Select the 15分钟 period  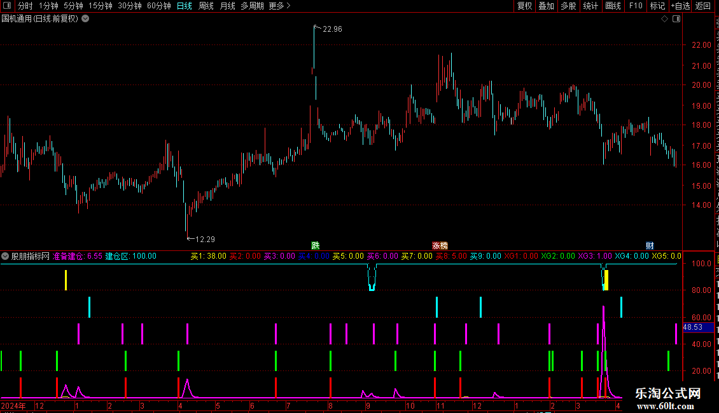tap(101, 6)
